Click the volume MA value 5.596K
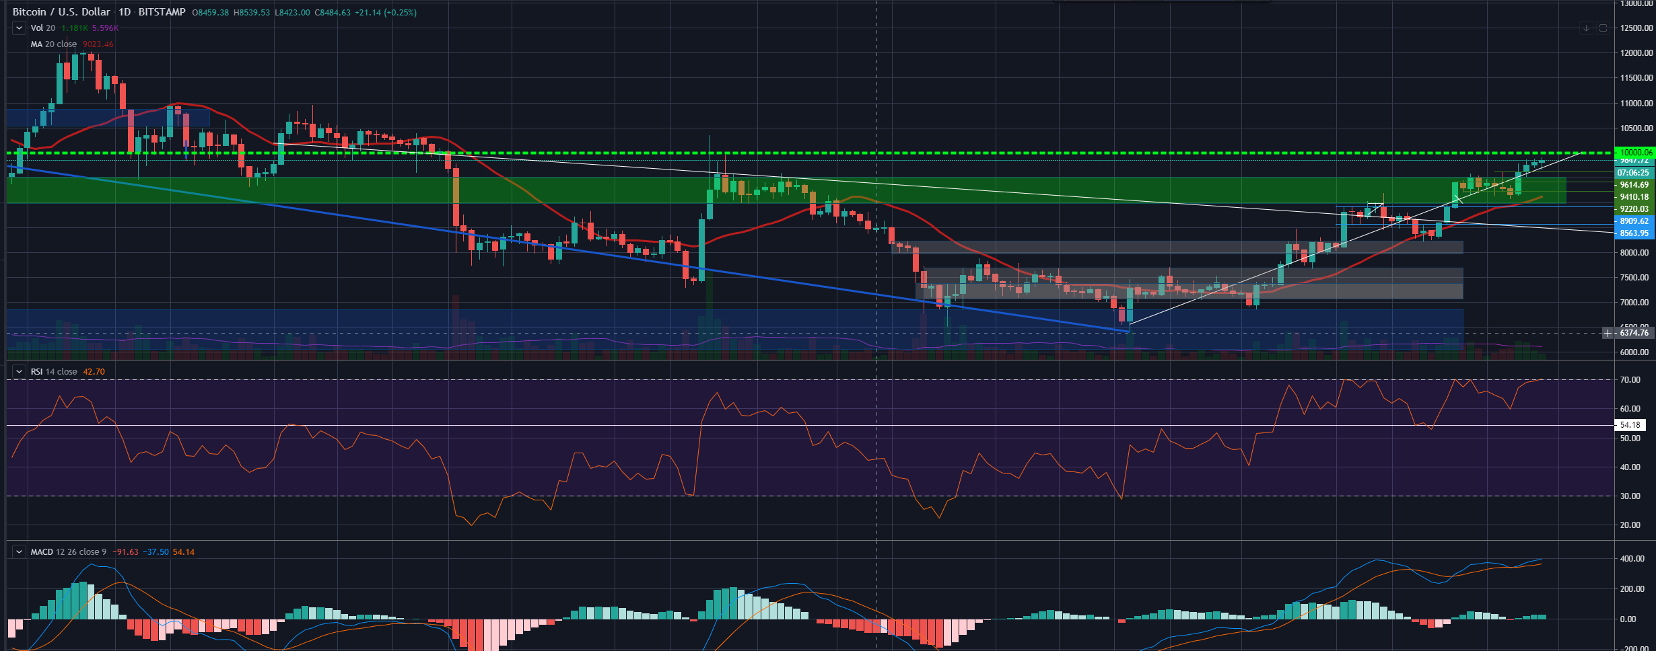This screenshot has width=1656, height=651. click(106, 28)
